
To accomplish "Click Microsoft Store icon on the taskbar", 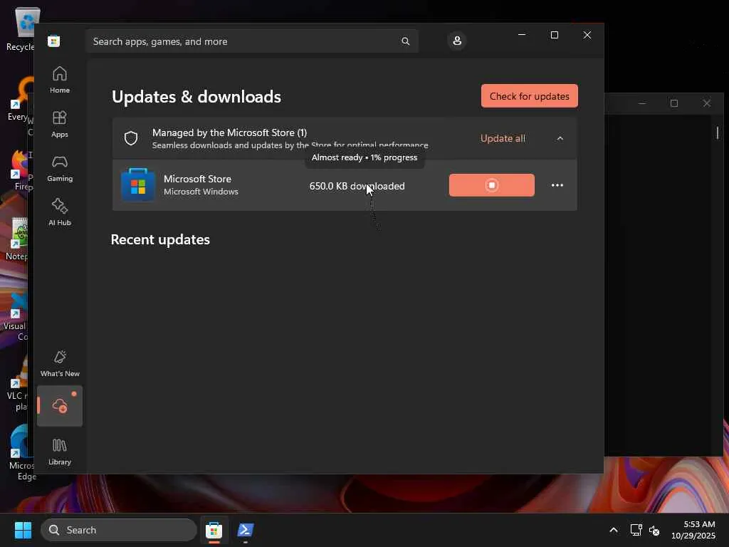I will click(x=214, y=530).
